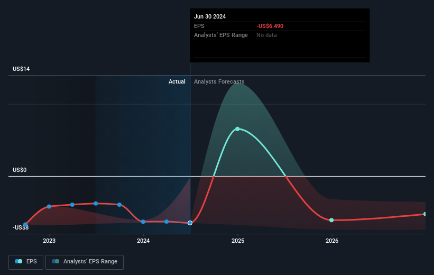This screenshot has width=434, height=275.
Task: Select the early 2023 EPS data point
Action: 49,207
